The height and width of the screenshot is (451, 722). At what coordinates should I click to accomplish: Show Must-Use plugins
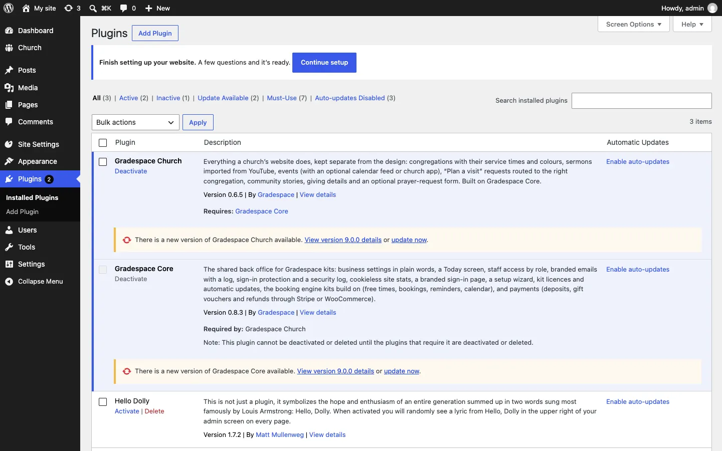click(x=282, y=98)
